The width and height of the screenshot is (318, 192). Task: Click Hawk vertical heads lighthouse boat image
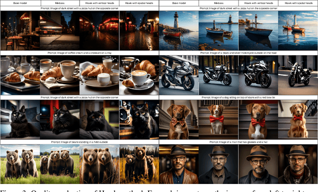click(x=258, y=31)
